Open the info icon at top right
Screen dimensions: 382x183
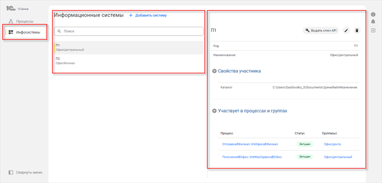click(373, 14)
